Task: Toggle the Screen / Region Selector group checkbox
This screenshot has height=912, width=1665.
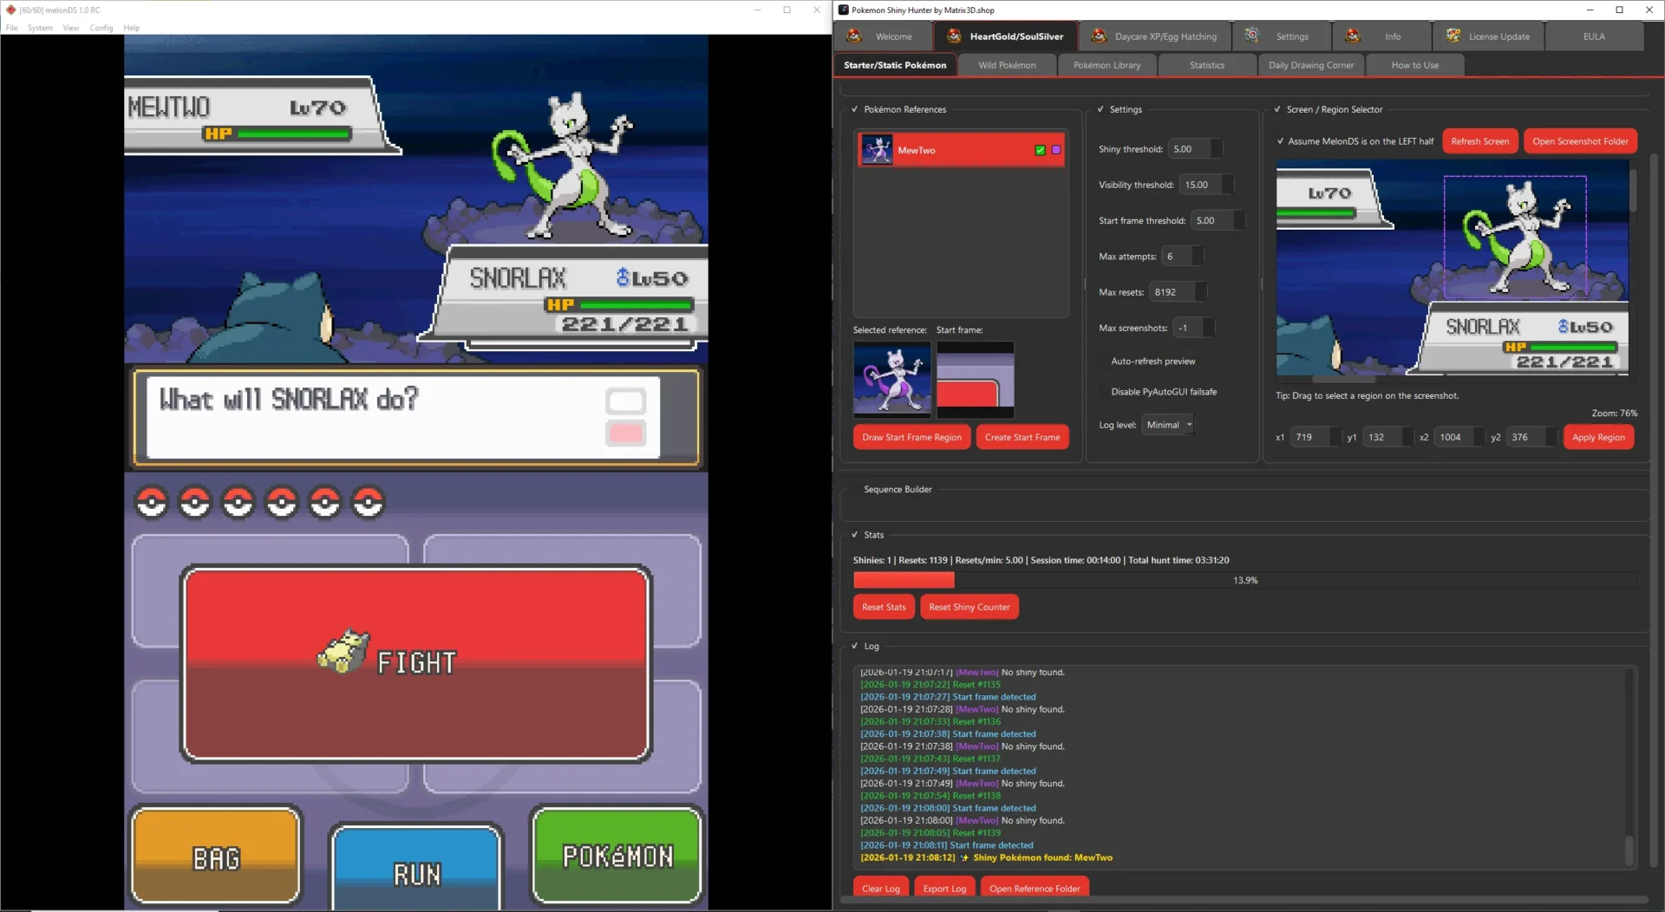Action: tap(1277, 109)
